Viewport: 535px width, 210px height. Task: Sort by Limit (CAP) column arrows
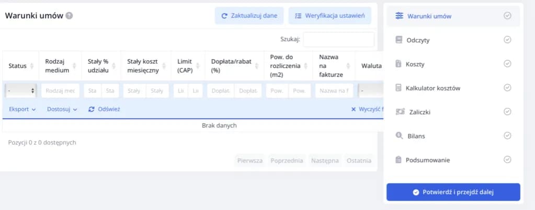[198, 66]
